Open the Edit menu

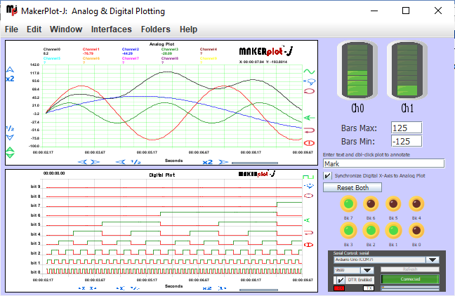(x=34, y=29)
